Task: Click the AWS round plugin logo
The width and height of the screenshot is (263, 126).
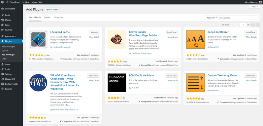Action: tap(38, 83)
